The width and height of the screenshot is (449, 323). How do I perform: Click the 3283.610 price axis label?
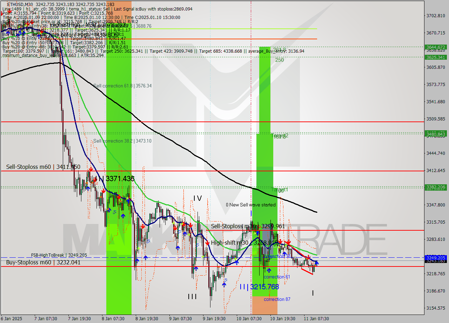click(x=436, y=239)
